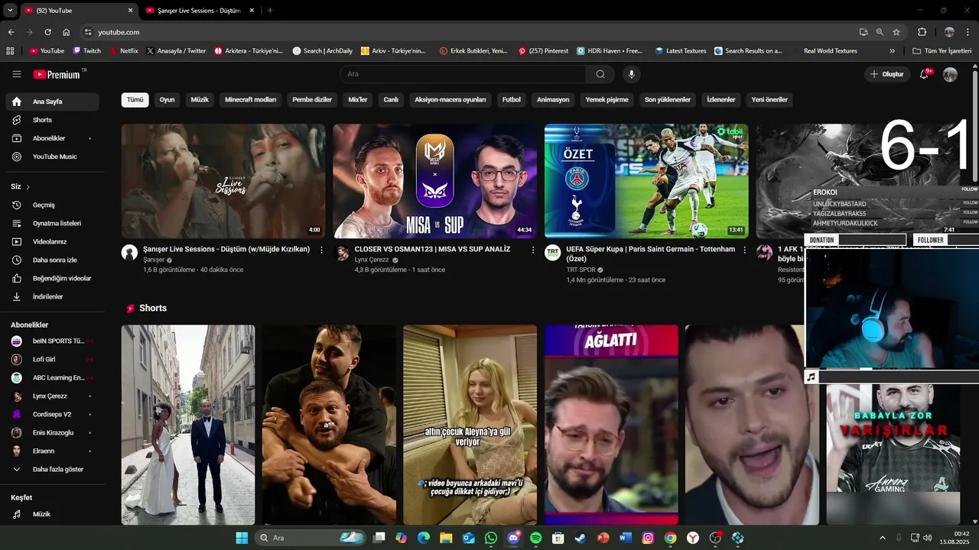
Task: Bookmark this page with the star
Action: click(896, 32)
